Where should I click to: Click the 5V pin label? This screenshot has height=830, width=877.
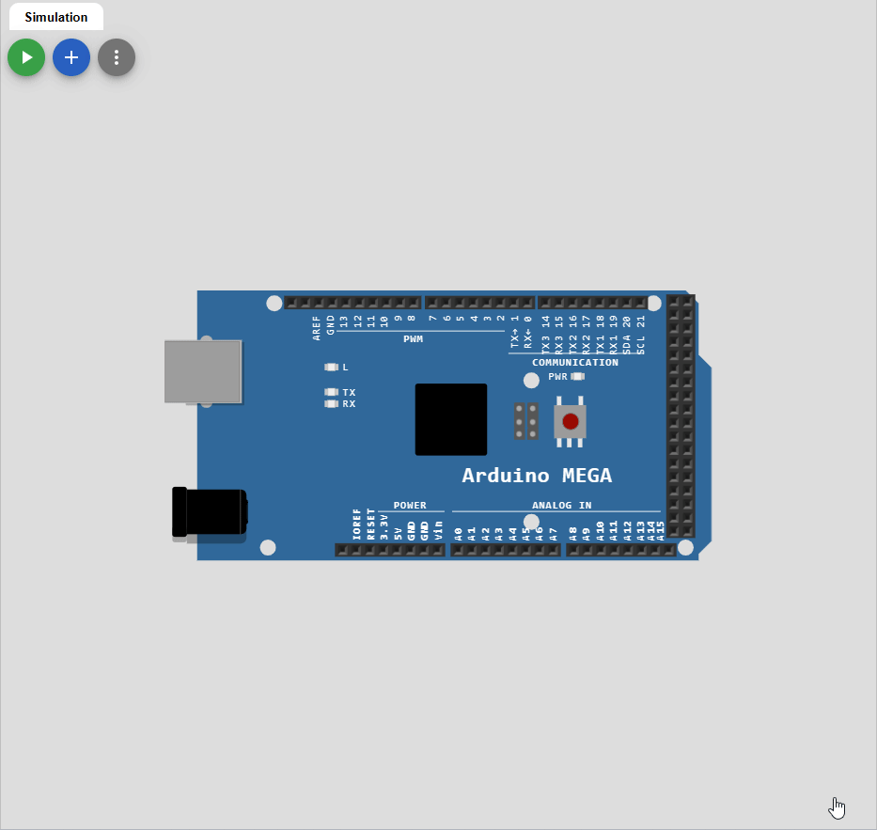click(x=398, y=534)
